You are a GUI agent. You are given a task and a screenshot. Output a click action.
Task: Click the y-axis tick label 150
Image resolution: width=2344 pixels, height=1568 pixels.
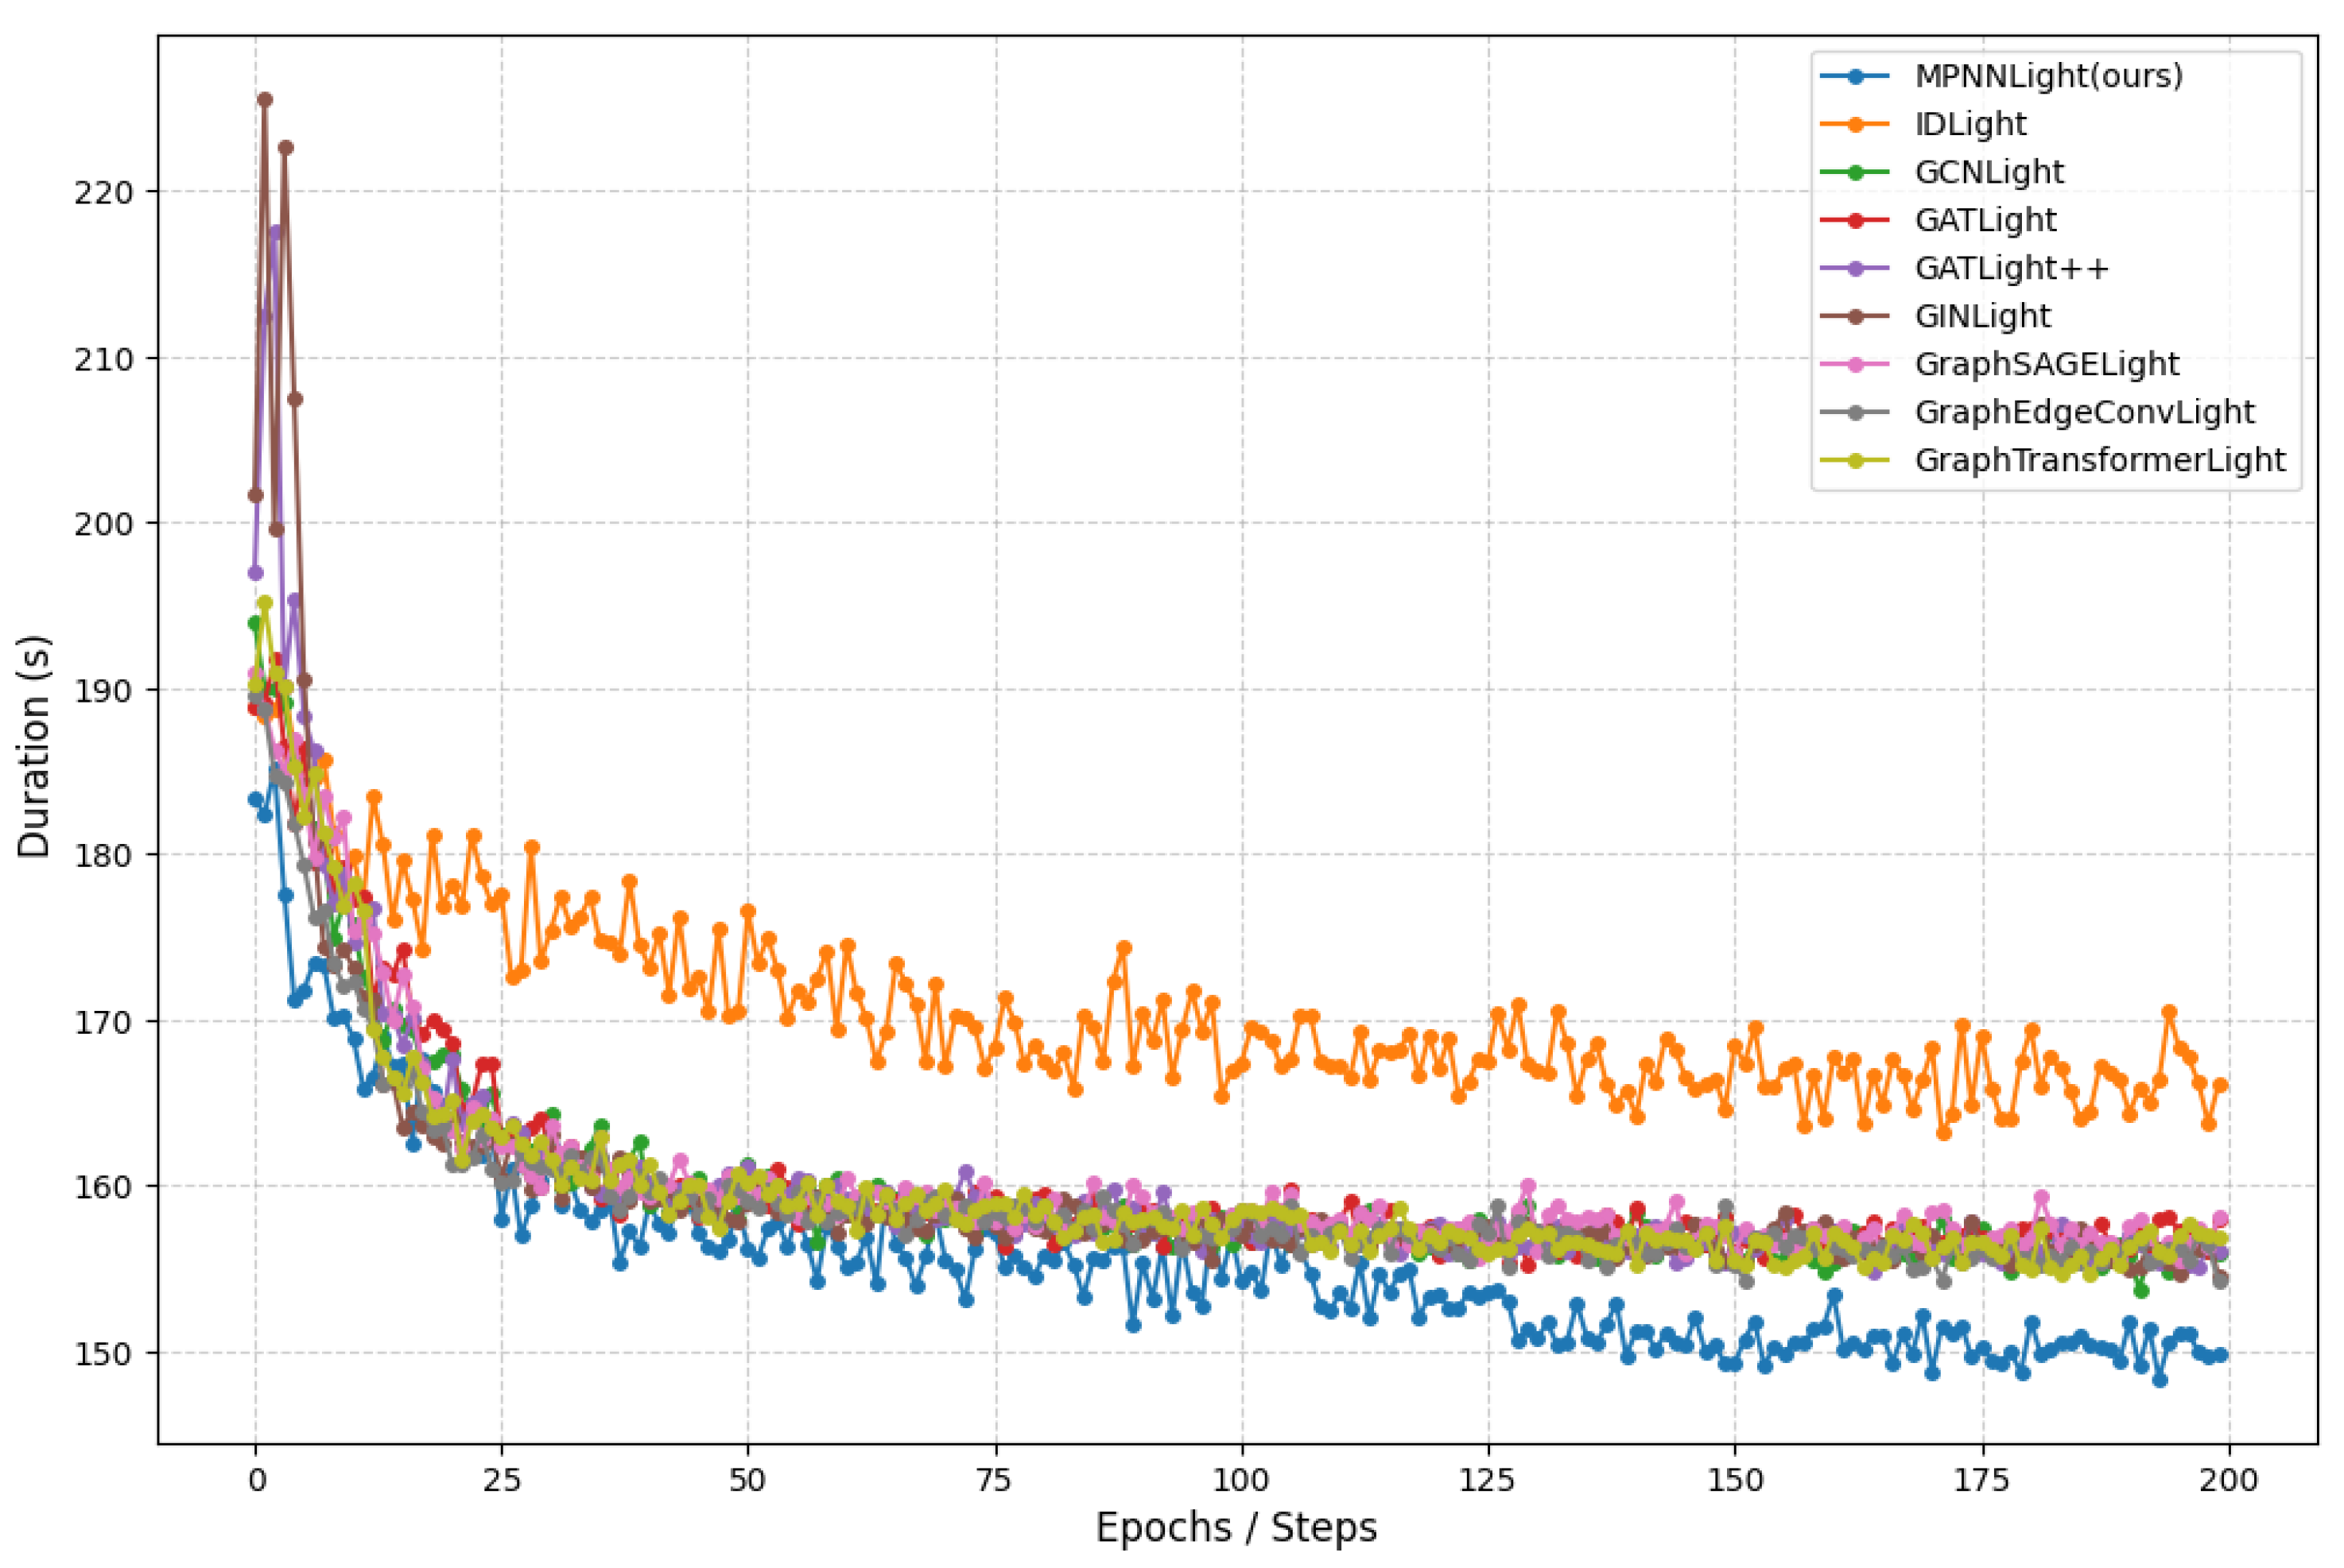point(104,1353)
